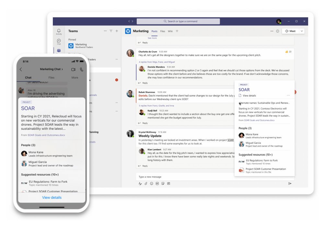
Task: Tap the back chevron on the phone
Action: (21, 69)
